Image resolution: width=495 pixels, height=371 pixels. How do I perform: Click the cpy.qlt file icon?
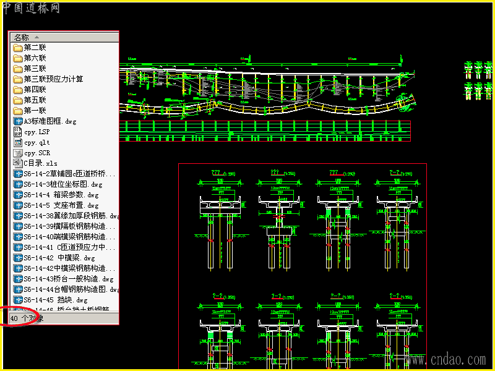[x=18, y=142]
